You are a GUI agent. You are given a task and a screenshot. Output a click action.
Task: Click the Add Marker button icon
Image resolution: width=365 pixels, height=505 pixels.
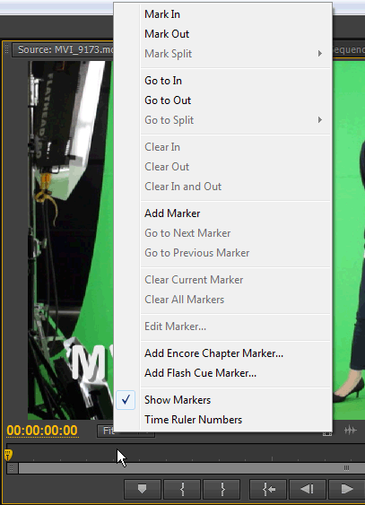143,489
